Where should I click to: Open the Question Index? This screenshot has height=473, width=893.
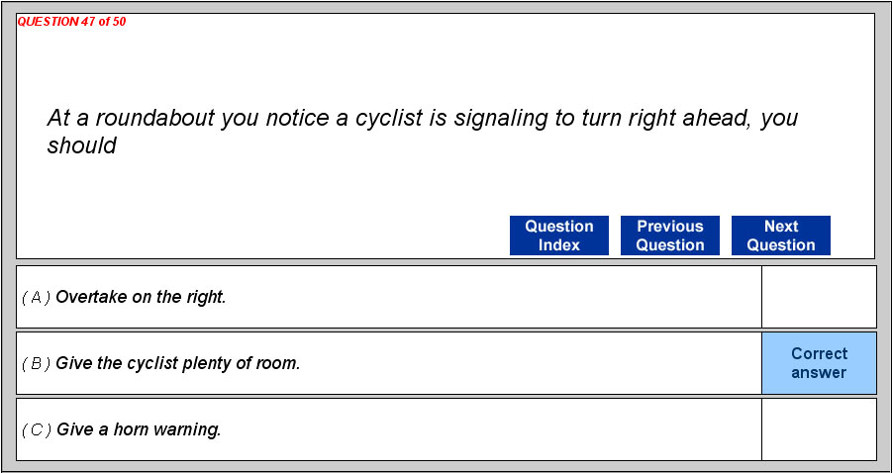(x=558, y=236)
